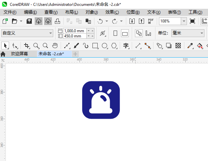Image resolution: width=208 pixels, height=161 pixels.
Task: Toggle apply layout to all pages
Action: tap(139, 33)
